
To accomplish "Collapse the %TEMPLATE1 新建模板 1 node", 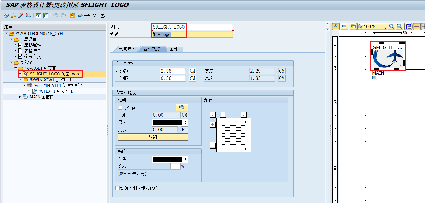I will [x=25, y=85].
